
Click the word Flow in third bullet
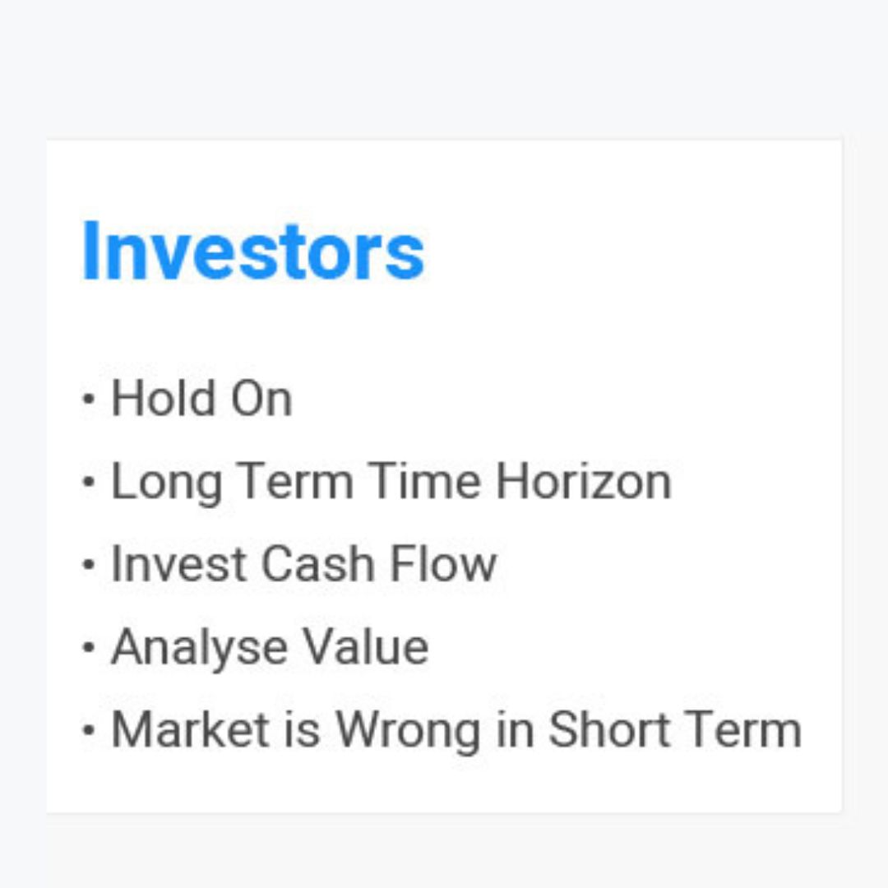(x=443, y=564)
